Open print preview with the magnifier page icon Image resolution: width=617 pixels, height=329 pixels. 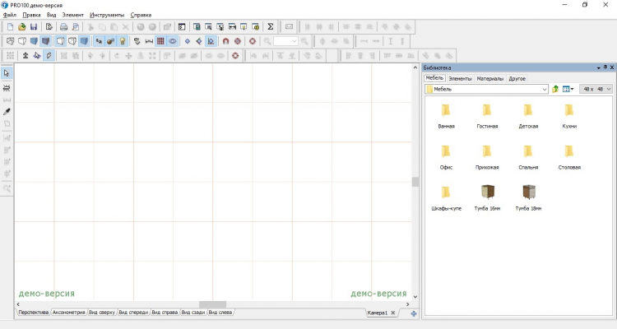(x=76, y=27)
